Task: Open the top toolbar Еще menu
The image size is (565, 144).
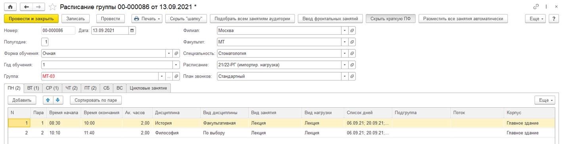Action: point(535,19)
